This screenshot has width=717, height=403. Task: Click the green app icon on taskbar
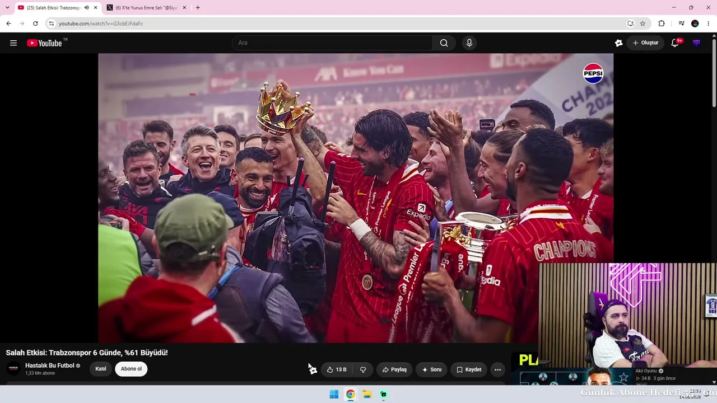[x=384, y=394]
